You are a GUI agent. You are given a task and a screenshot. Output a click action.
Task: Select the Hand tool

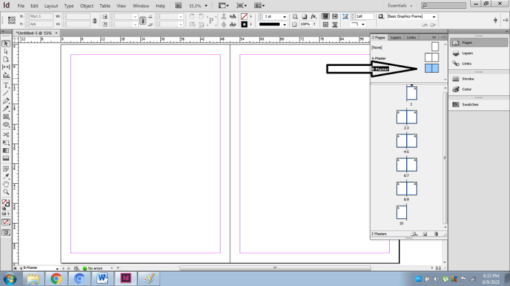6,184
